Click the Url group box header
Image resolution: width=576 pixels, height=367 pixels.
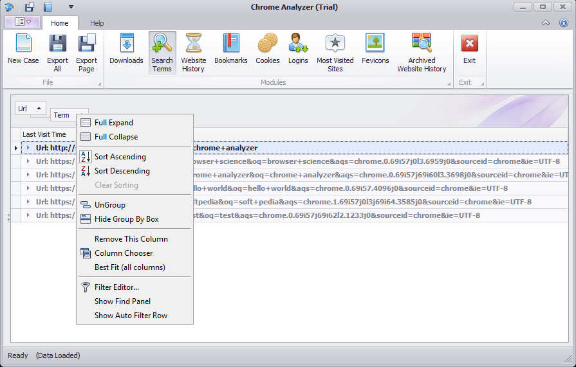click(x=30, y=109)
